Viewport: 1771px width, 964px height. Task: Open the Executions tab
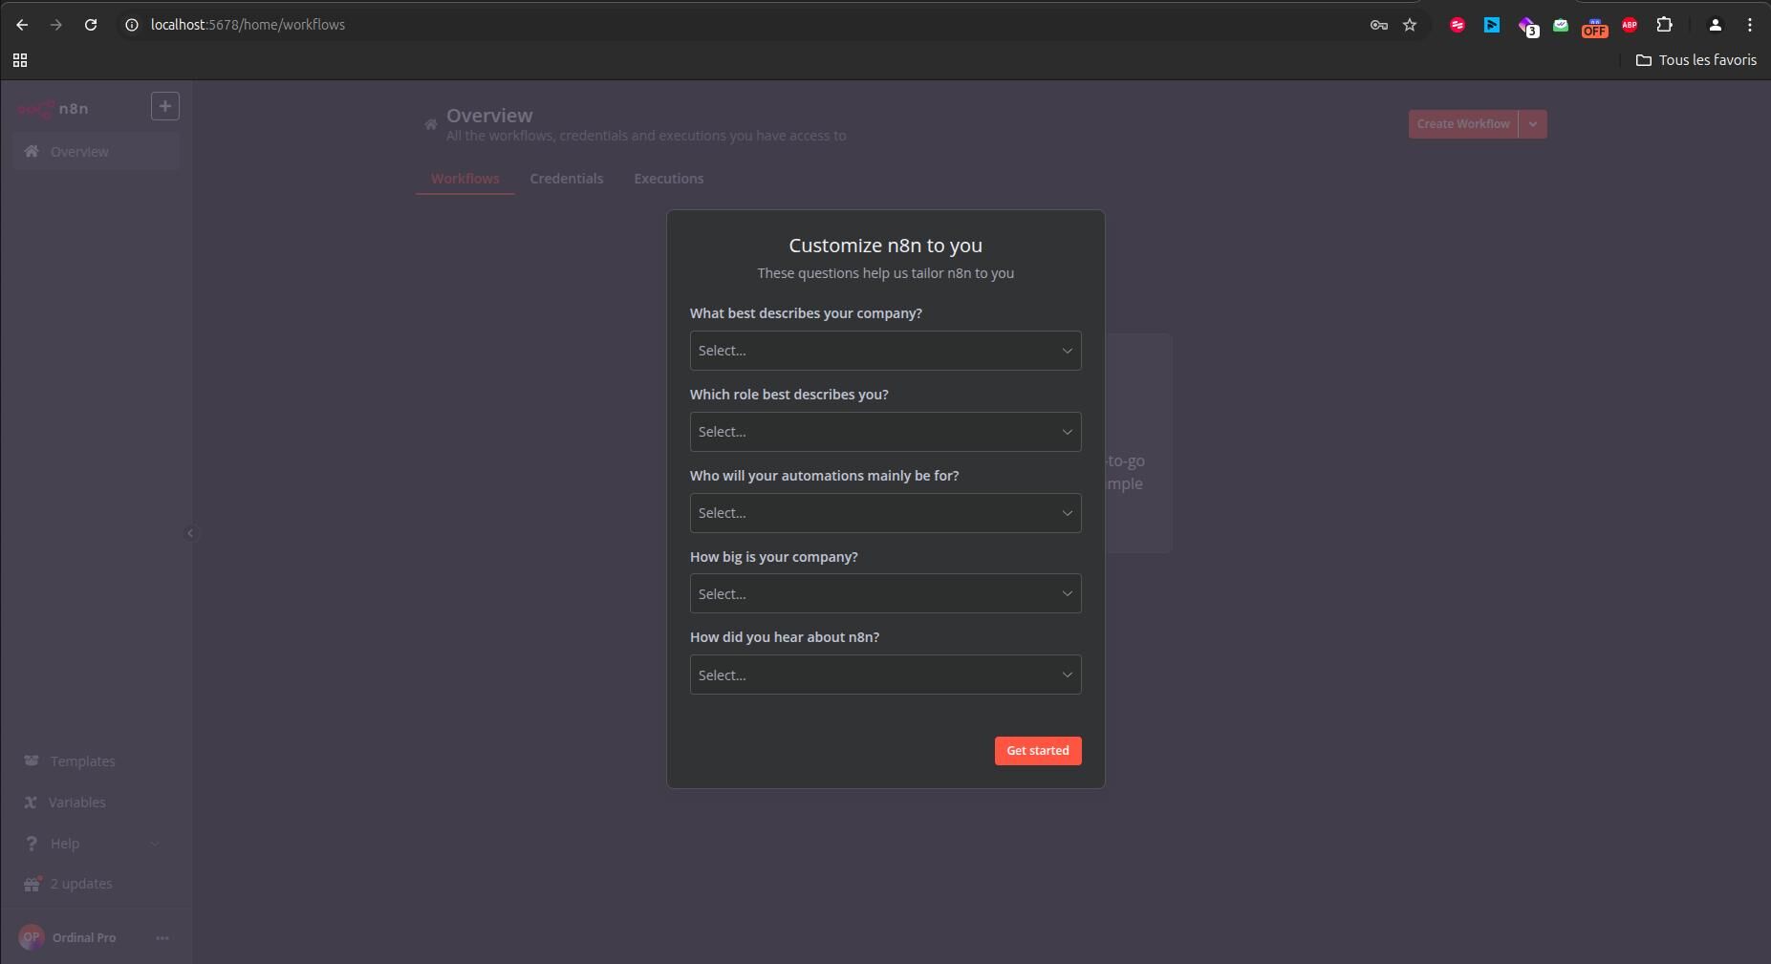669,179
